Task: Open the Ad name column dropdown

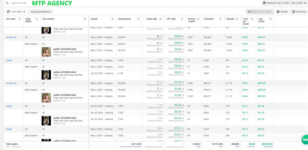Action: (19, 19)
